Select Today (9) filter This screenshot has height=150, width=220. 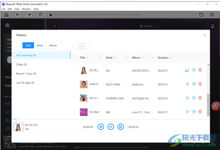click(x=41, y=64)
